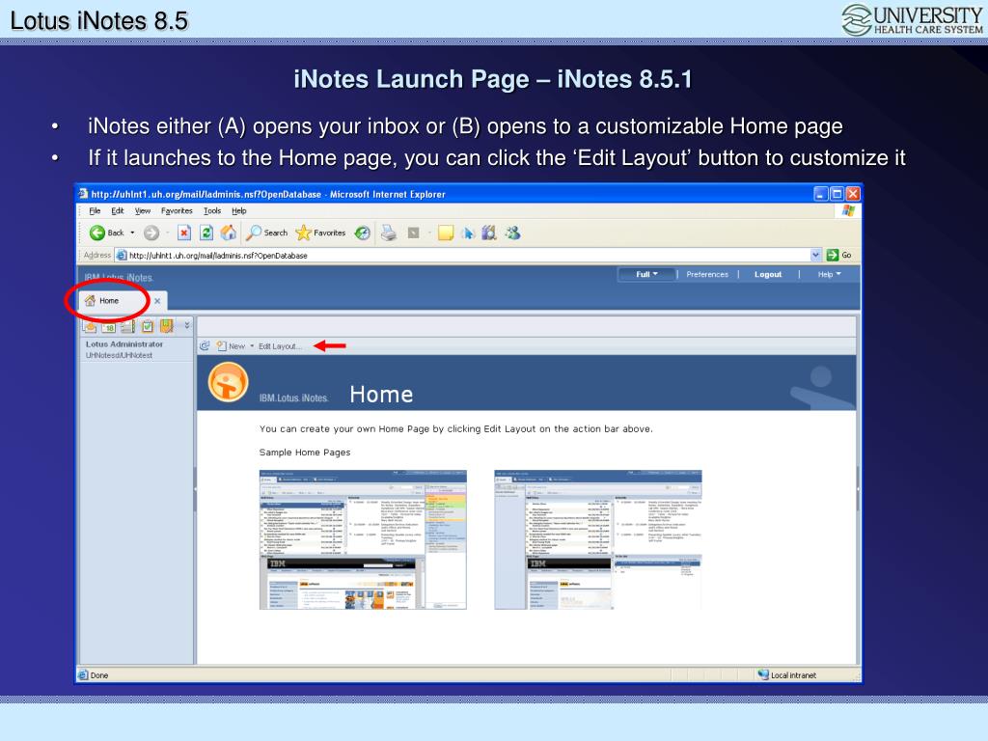Click the page icon in the address bar

click(122, 255)
